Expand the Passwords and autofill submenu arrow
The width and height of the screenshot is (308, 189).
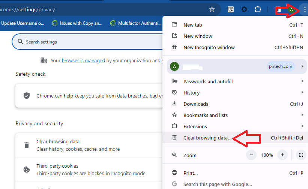[x=302, y=81]
